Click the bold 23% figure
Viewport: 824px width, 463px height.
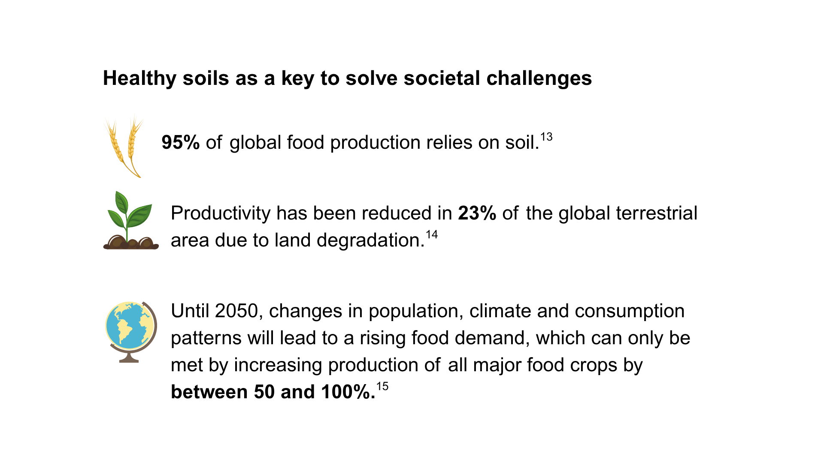[x=477, y=213]
